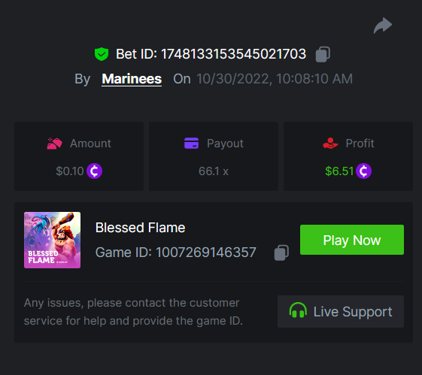Copy the Game ID with copy icon
422x375 pixels.
coord(281,253)
